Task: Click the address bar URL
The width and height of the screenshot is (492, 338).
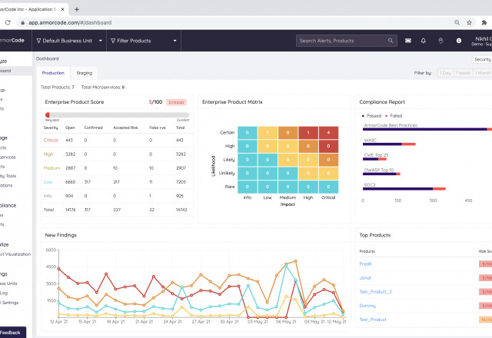Action: (x=70, y=22)
